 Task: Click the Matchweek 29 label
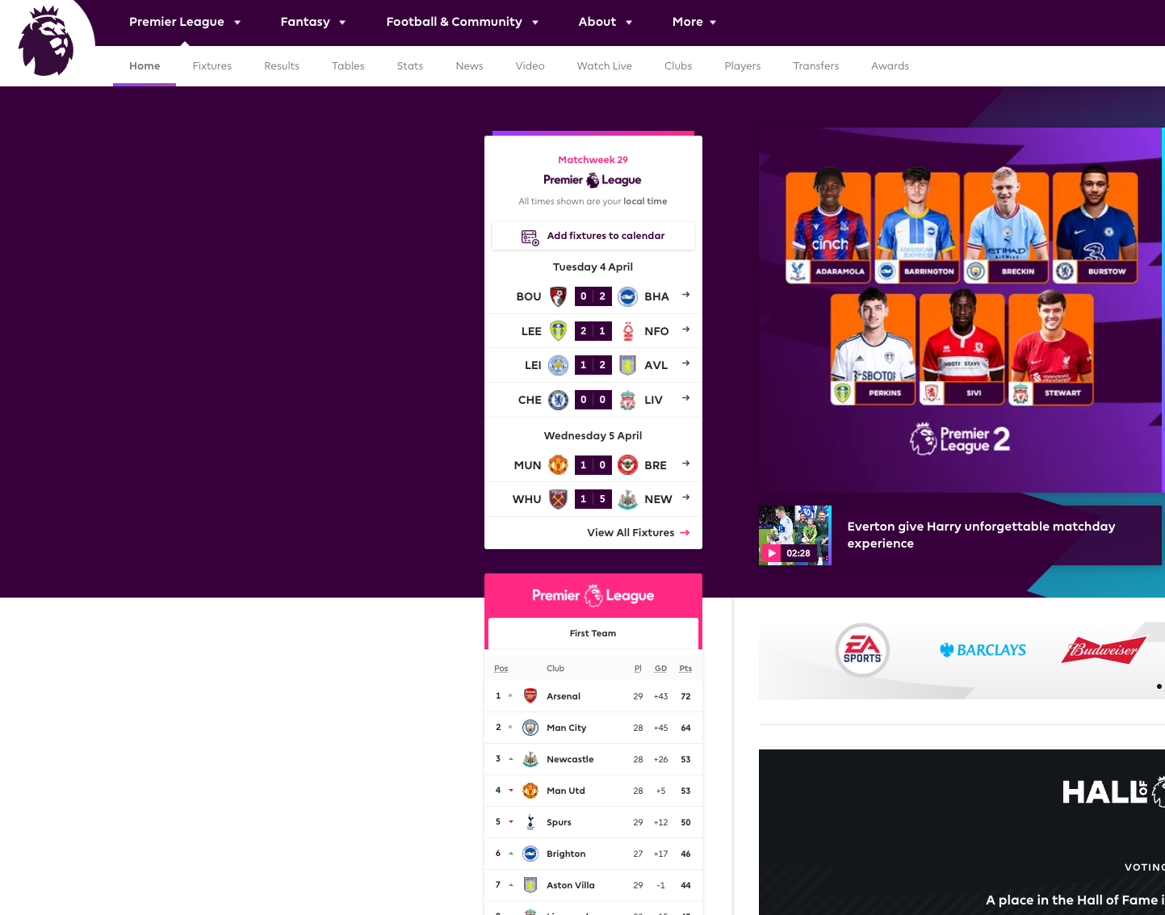[x=593, y=160]
